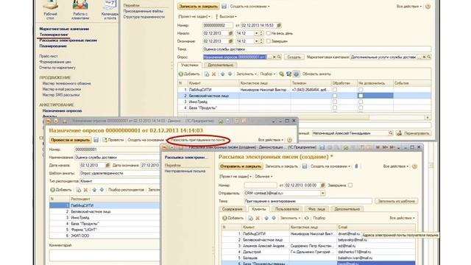Screen dimensions: 471x265
Task: Switch to Дополнительно tab in telemarketing window
Action: pos(220,66)
